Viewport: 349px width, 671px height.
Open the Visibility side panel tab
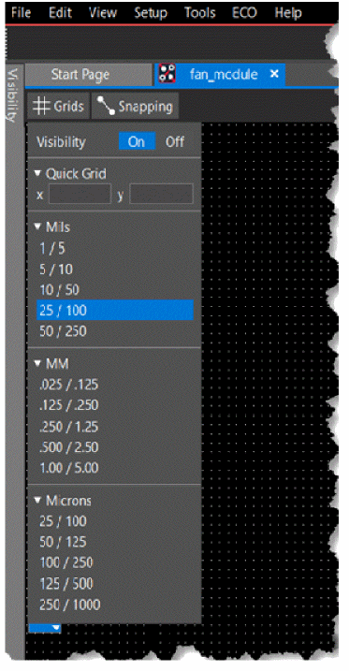pos(14,95)
